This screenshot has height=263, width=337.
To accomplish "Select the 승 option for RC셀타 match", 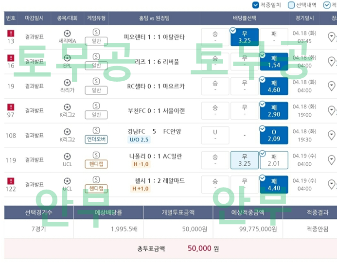I will point(215,87).
